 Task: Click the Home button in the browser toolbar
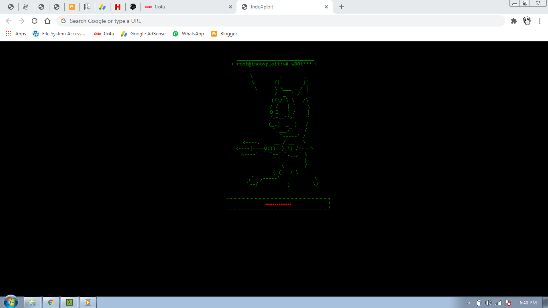point(47,20)
